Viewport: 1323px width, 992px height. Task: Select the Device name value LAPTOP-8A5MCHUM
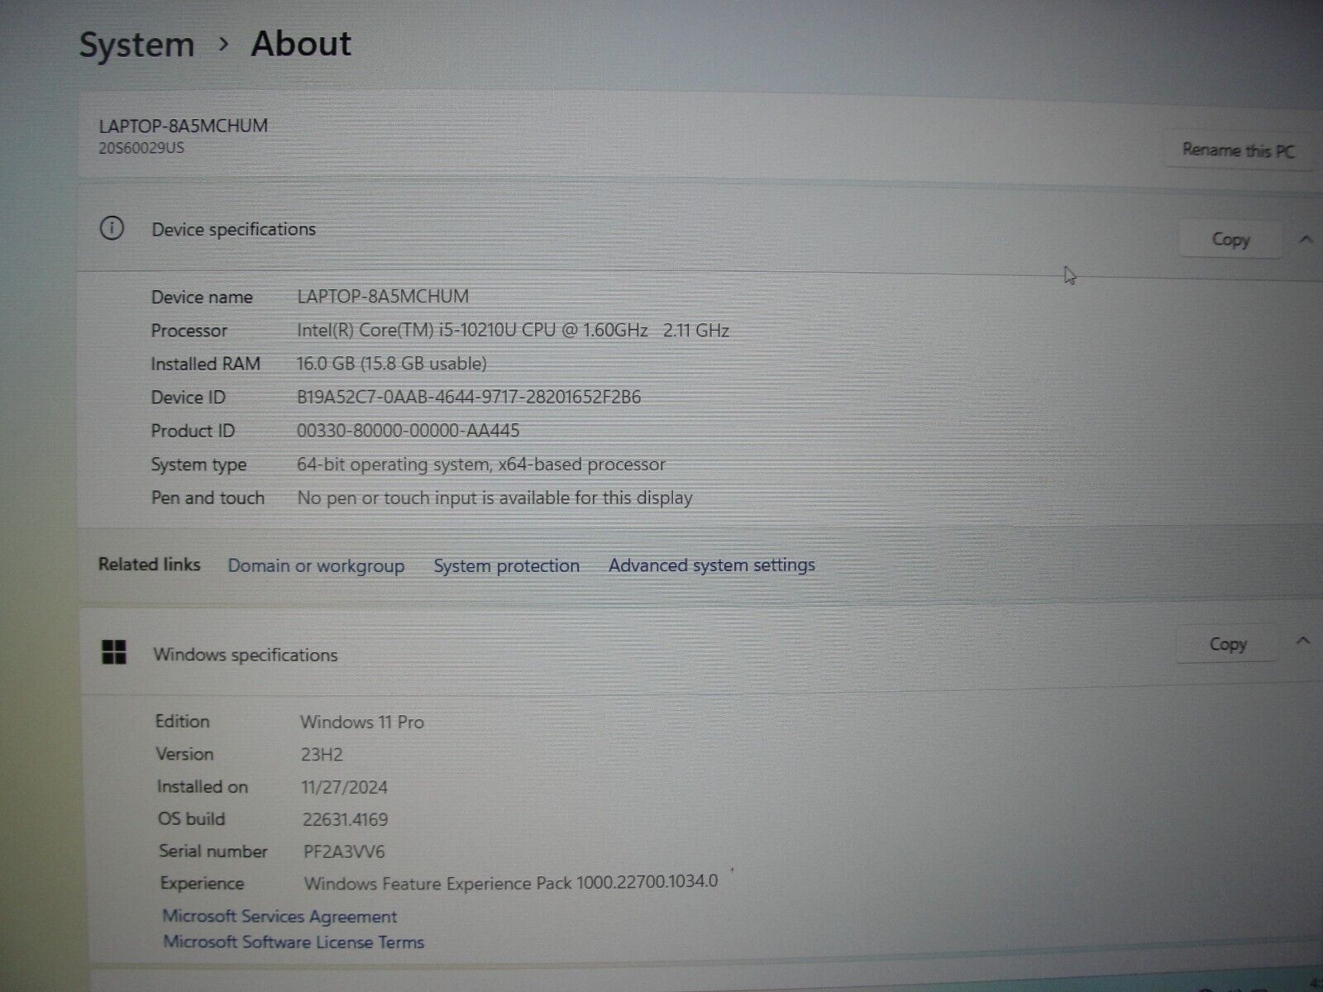(x=383, y=296)
